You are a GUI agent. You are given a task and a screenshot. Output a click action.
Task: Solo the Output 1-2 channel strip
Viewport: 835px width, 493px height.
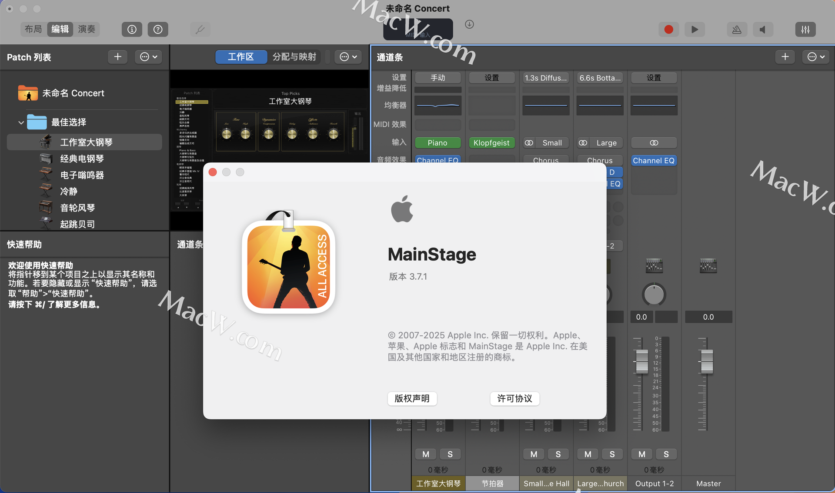(x=666, y=454)
